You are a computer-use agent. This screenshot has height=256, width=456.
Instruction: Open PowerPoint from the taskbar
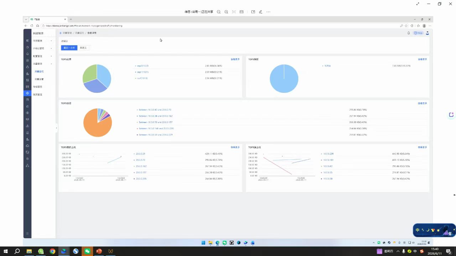[99, 251]
